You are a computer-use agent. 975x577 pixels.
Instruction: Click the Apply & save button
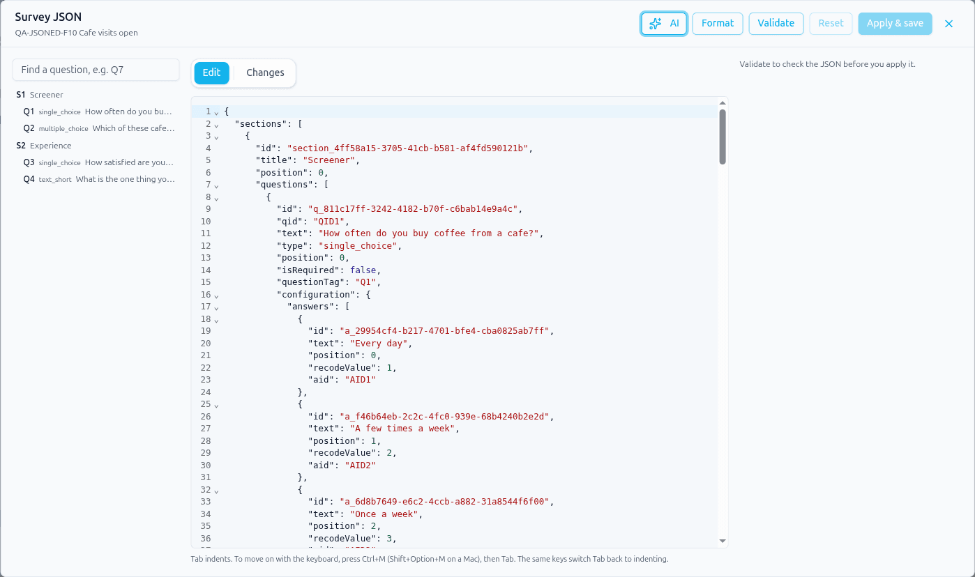[895, 23]
